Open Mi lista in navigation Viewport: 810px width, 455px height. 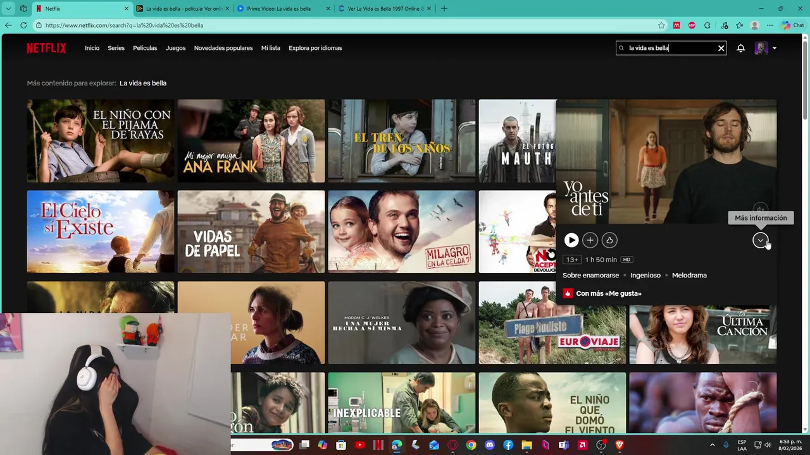(271, 48)
